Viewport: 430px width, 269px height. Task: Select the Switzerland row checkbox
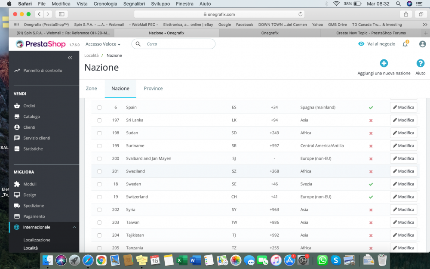pyautogui.click(x=99, y=197)
